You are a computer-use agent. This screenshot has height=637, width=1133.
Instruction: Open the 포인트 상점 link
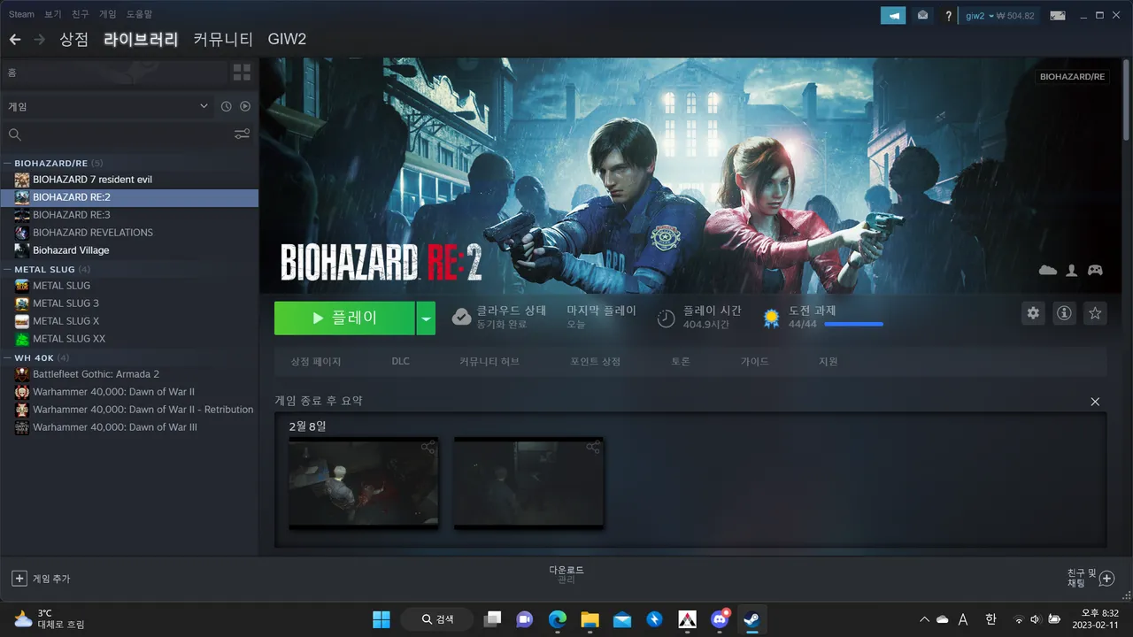[x=595, y=362]
